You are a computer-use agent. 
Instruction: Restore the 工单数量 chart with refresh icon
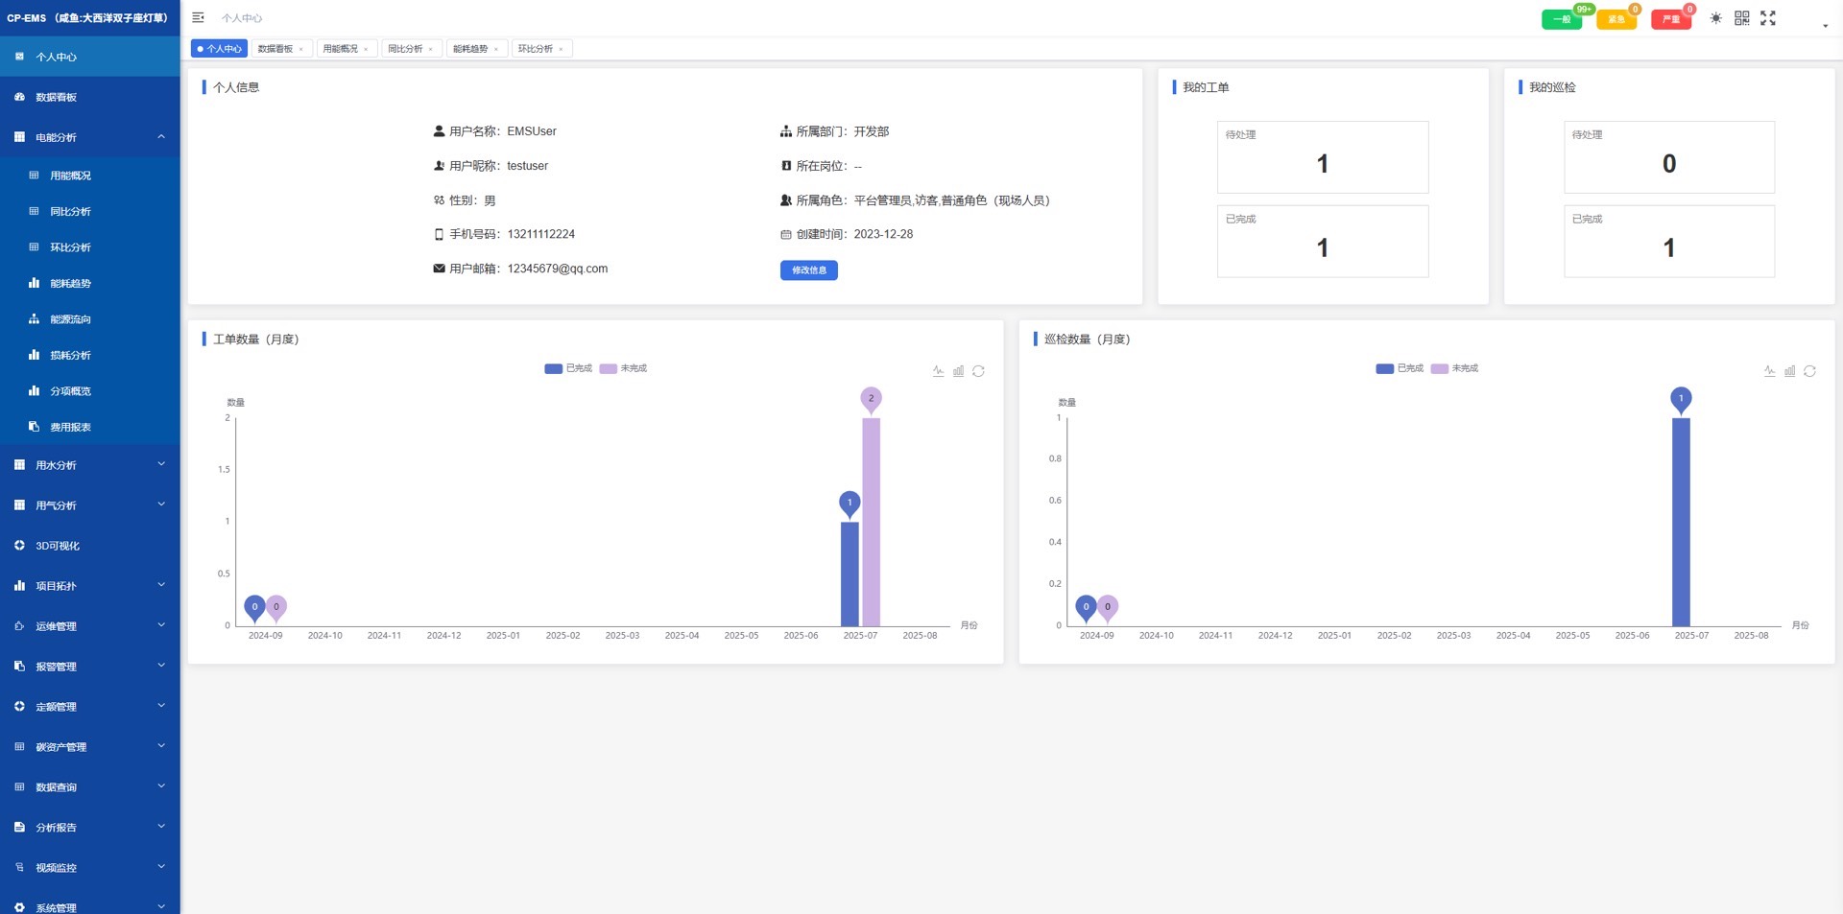978,371
